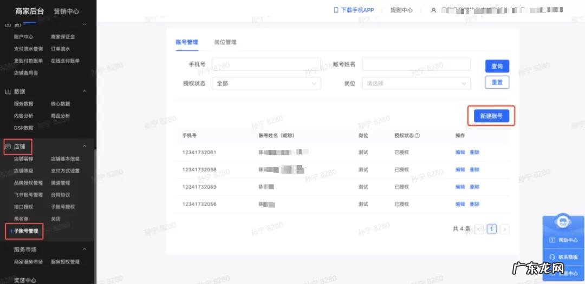The image size is (585, 284).
Task: Open the 营销中心 top tab
Action: click(67, 11)
